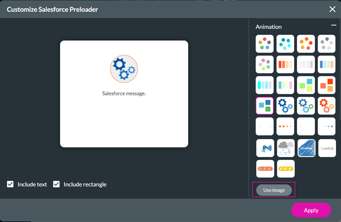Image resolution: width=341 pixels, height=222 pixels.
Task: Pick the plain text Loading animation
Action: coord(327,148)
